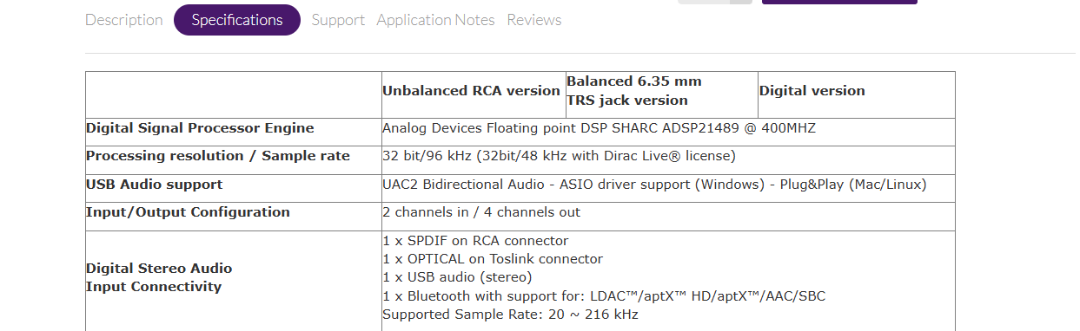Screen dimensions: 1080x331
Task: Click the Analog Devices SHARC ADSP21489 text
Action: [599, 128]
